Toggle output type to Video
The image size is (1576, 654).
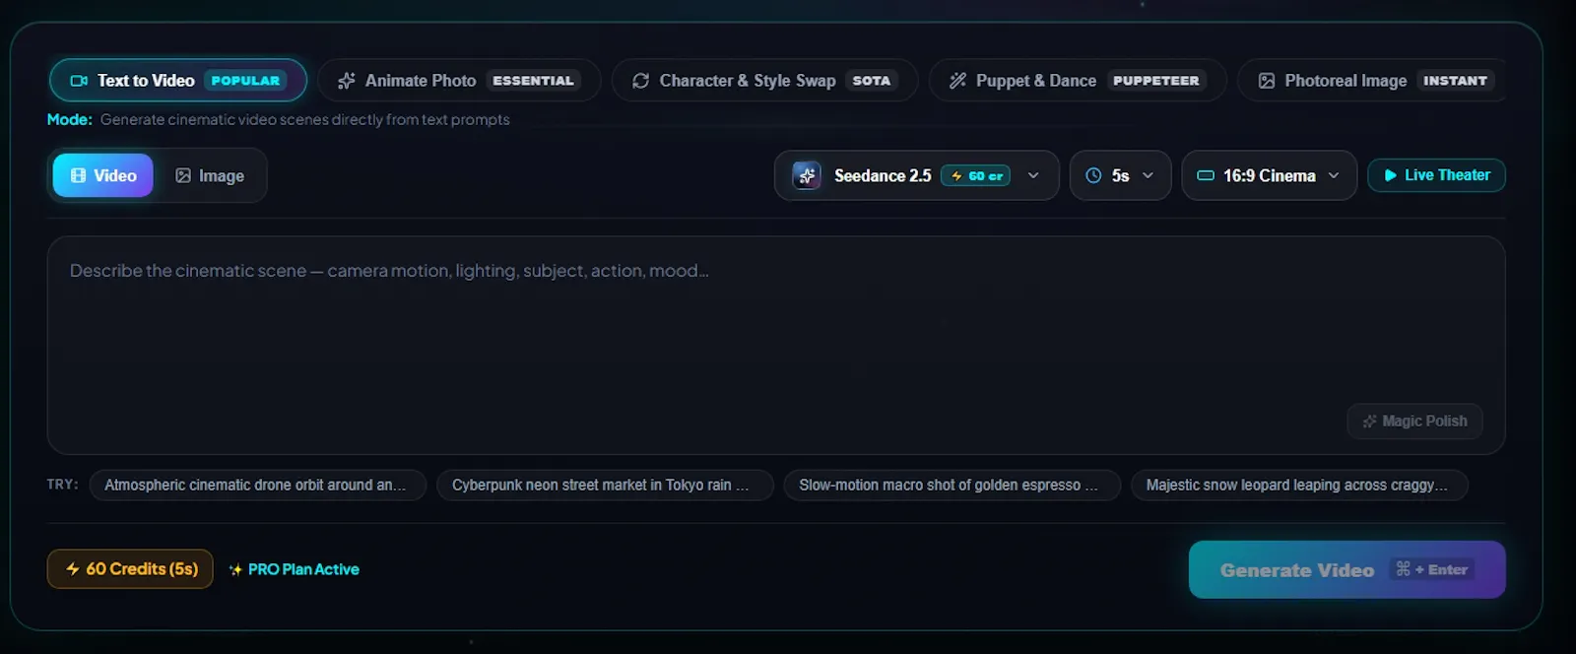(x=103, y=175)
